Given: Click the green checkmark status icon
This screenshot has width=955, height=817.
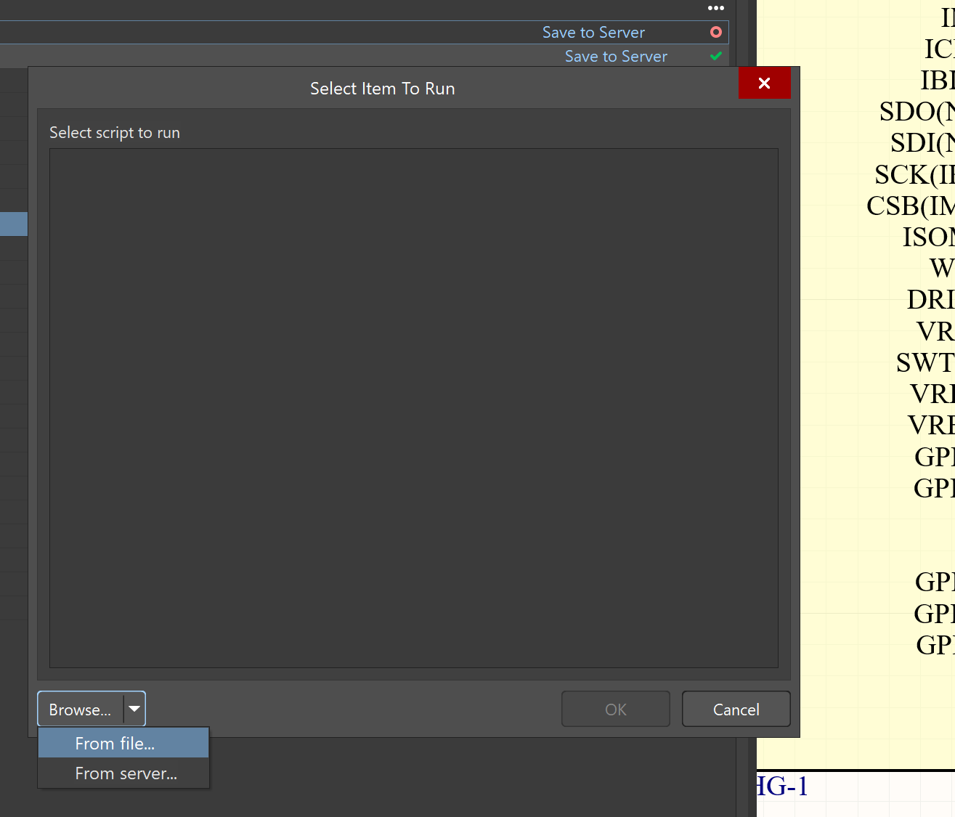Looking at the screenshot, I should 716,56.
